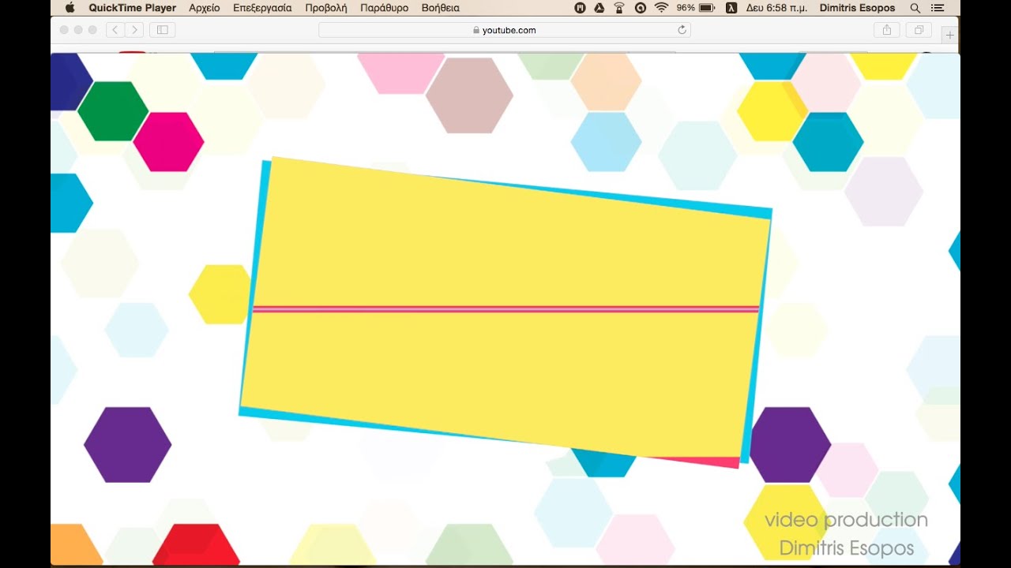Open the Βοήθεια menu
Image resolution: width=1011 pixels, height=568 pixels.
click(441, 8)
